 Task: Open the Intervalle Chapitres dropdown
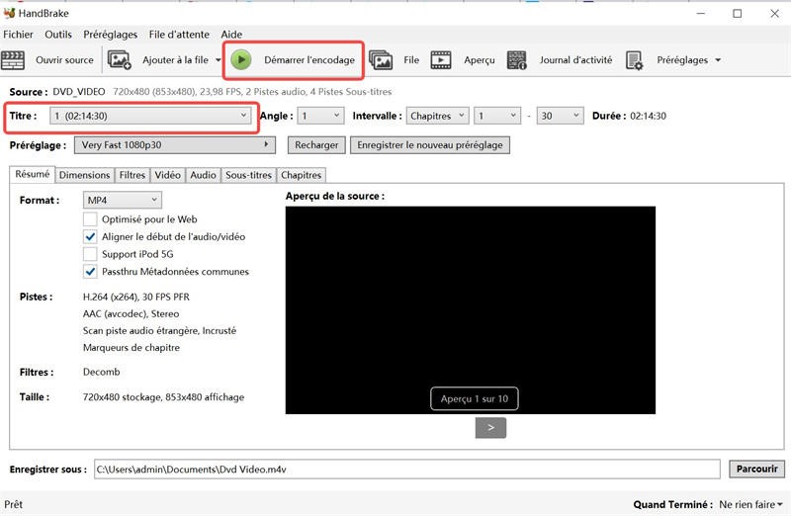(x=437, y=116)
